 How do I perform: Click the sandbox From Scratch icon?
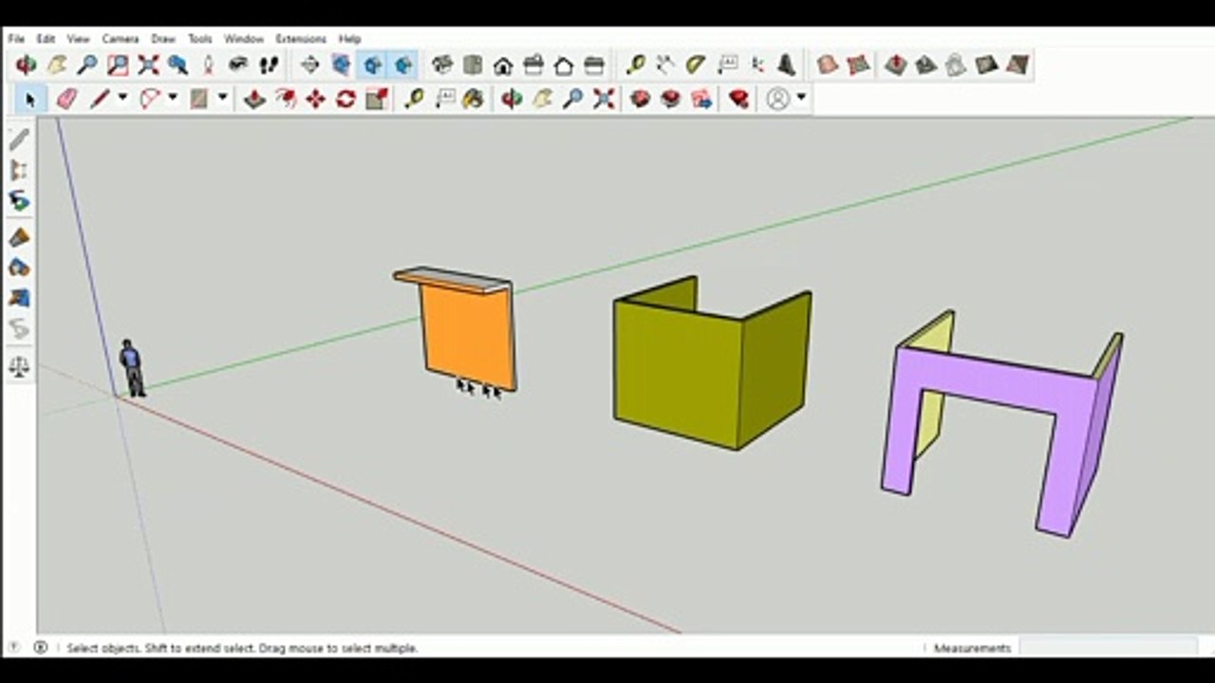pyautogui.click(x=858, y=65)
